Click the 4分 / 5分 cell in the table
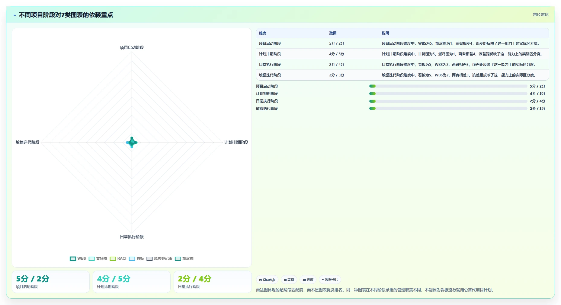The image size is (561, 305). coord(337,54)
